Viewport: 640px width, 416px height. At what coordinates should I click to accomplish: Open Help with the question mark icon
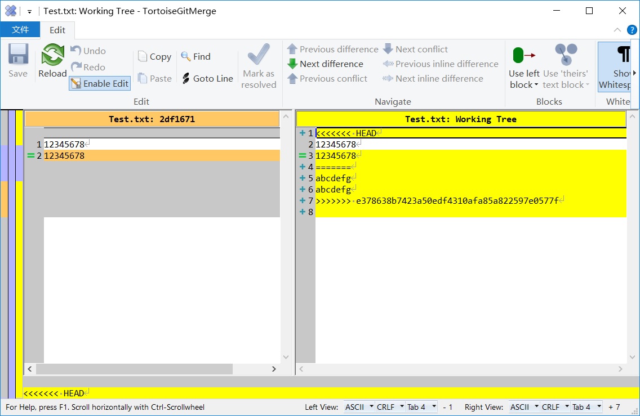coord(632,30)
